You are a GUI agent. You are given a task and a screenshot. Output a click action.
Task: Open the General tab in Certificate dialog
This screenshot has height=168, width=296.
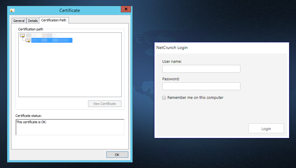coord(19,21)
